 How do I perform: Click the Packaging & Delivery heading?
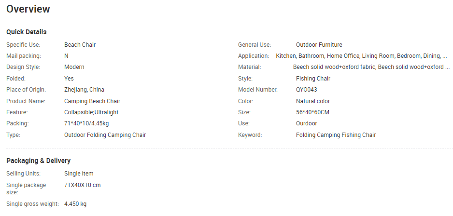point(39,161)
